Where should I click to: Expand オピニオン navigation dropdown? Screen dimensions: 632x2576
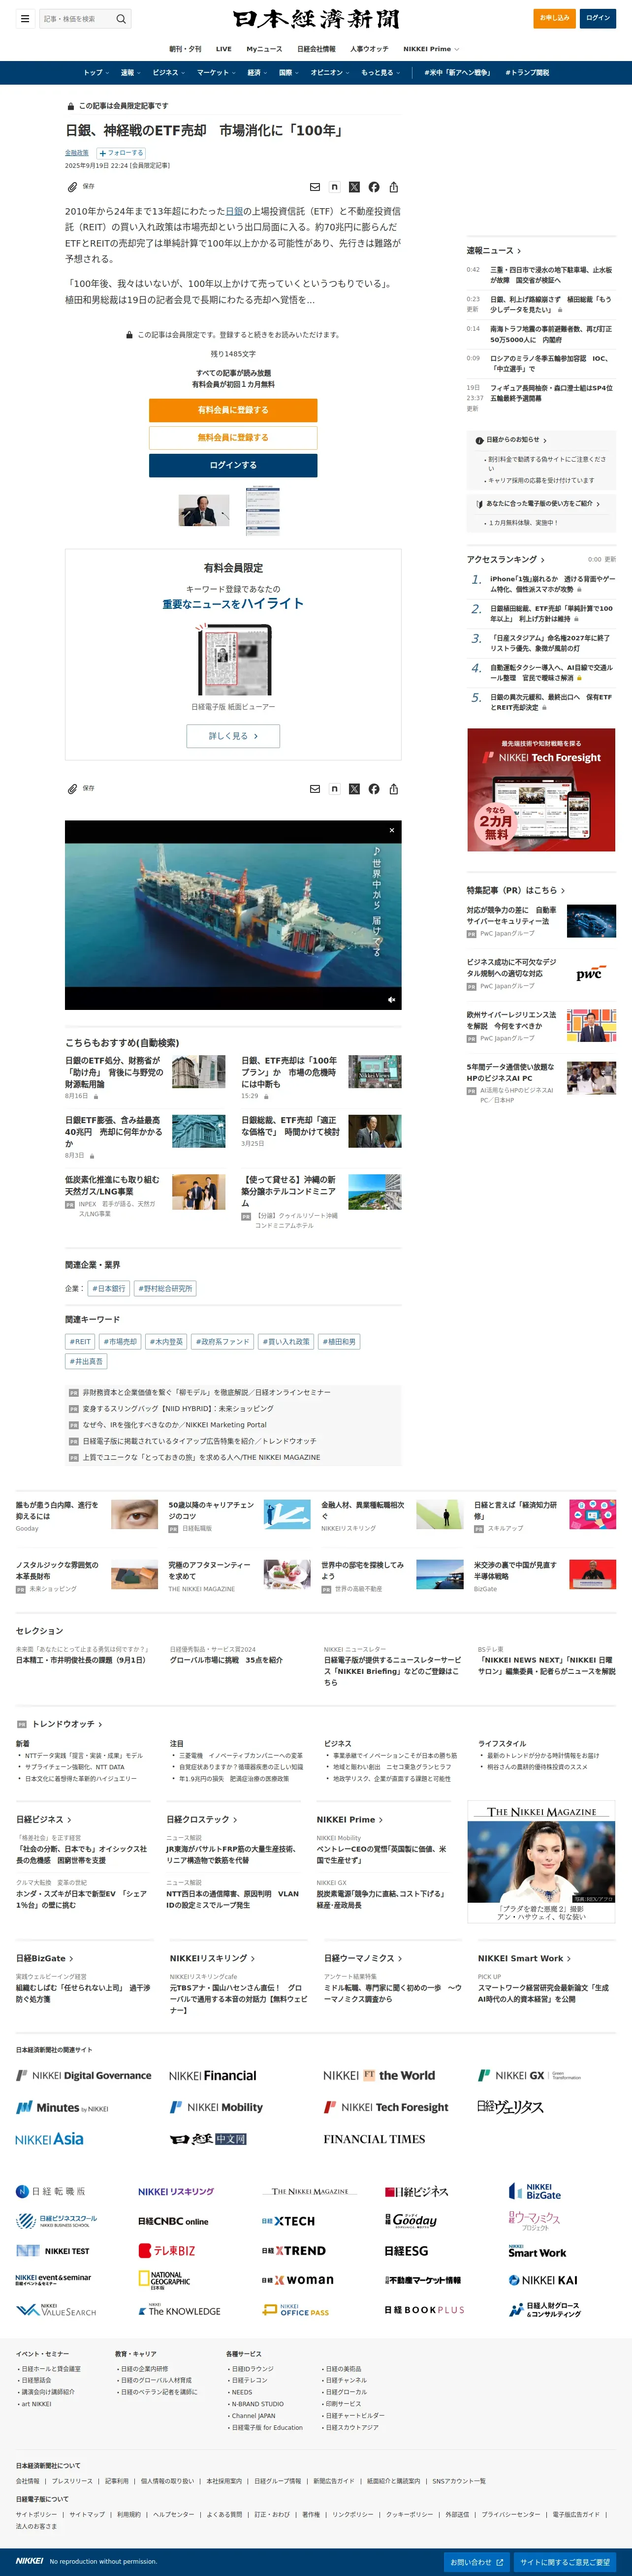pos(330,73)
